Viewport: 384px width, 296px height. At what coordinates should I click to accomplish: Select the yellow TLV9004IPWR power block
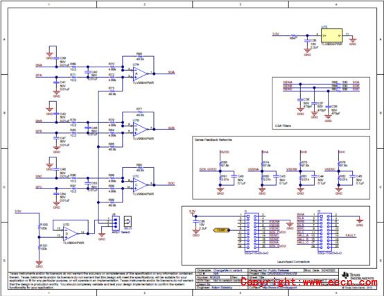coord(331,35)
